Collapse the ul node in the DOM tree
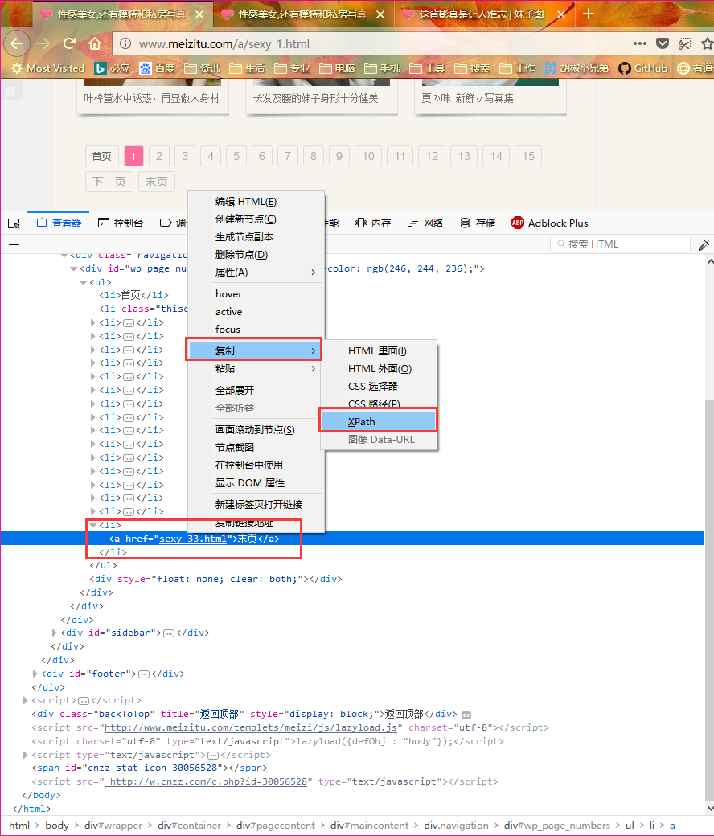Image resolution: width=714 pixels, height=836 pixels. (x=83, y=282)
